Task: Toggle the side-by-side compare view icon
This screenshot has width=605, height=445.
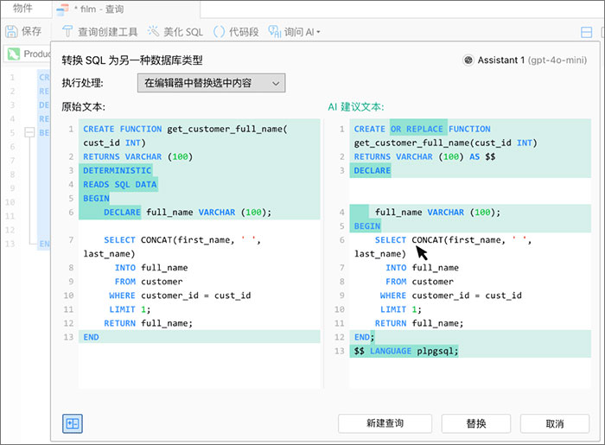Action: click(73, 423)
